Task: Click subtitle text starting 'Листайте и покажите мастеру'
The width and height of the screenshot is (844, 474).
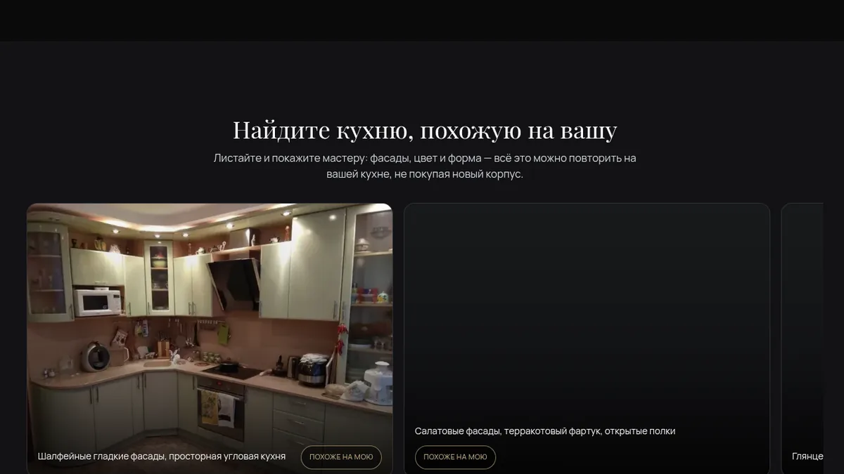Action: (425, 166)
